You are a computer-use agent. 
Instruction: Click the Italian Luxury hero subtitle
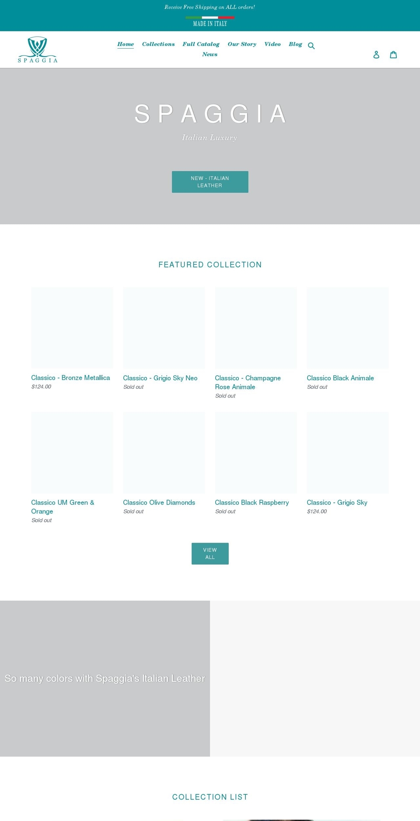tap(210, 137)
